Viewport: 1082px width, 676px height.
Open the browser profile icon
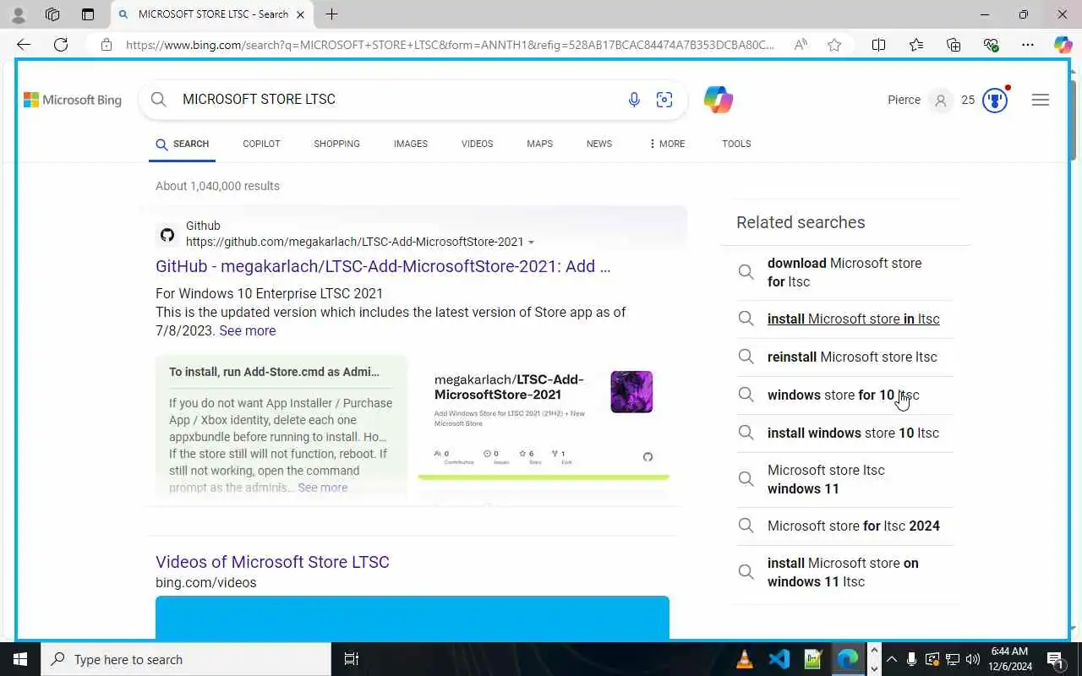point(18,14)
